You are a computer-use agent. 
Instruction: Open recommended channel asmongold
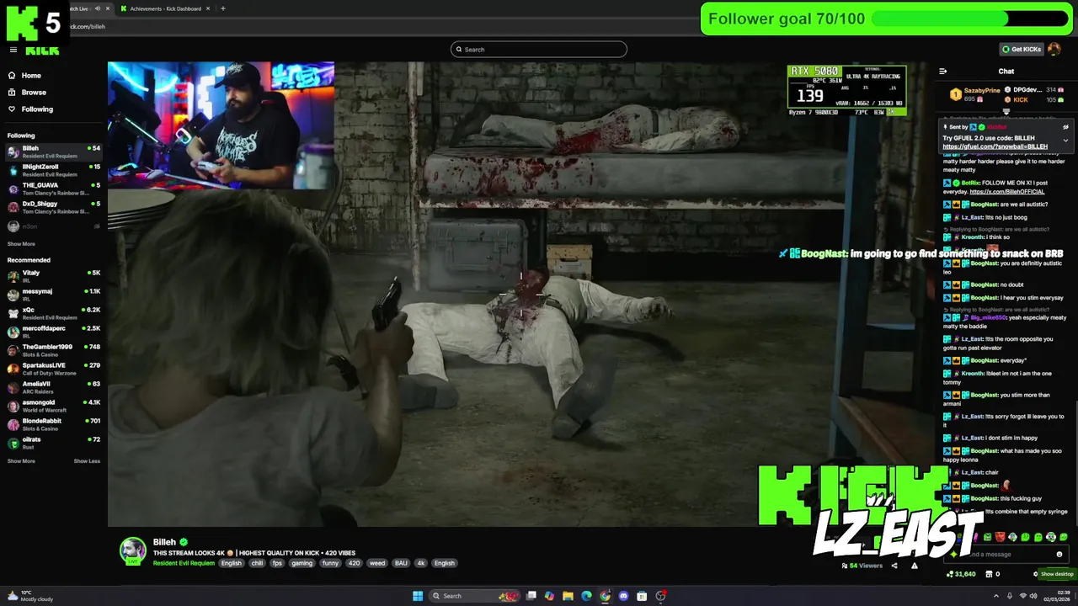point(53,406)
